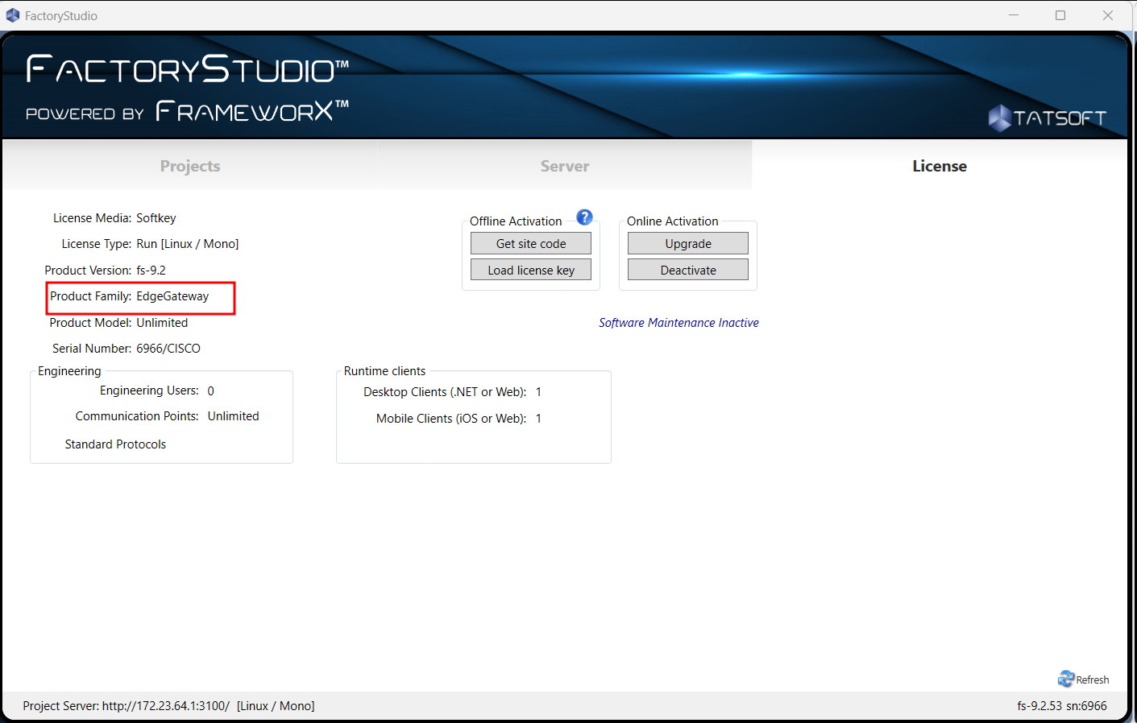Open the Software Maintenance Inactive link
1137x723 pixels.
point(678,323)
